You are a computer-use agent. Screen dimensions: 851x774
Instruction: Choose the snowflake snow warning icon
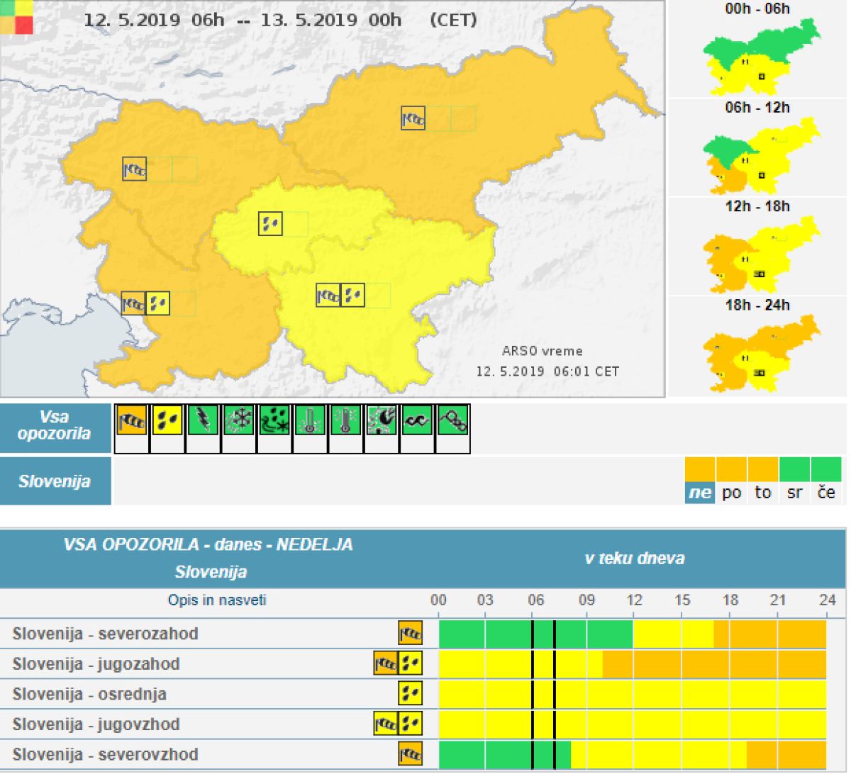238,420
